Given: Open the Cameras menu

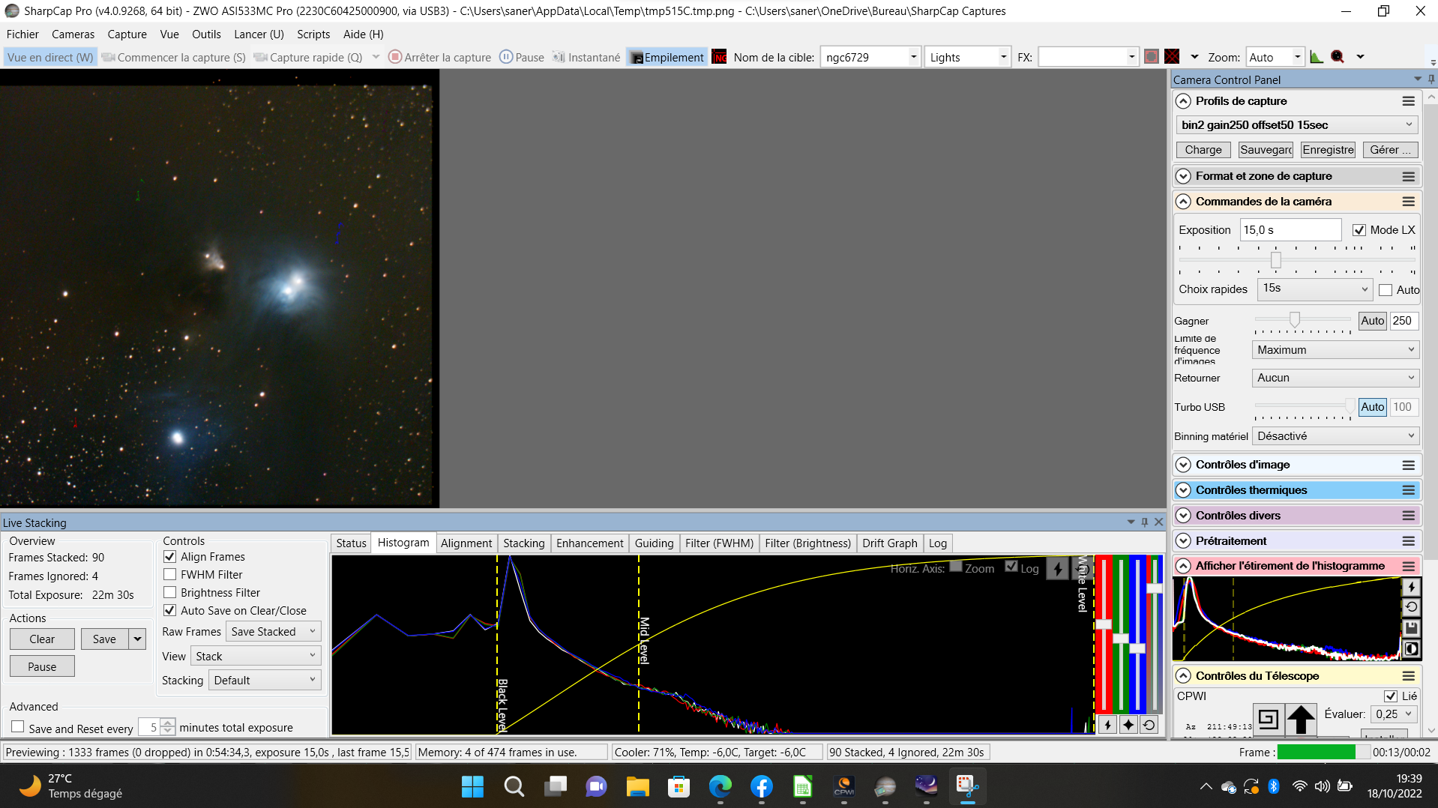Looking at the screenshot, I should tap(73, 34).
